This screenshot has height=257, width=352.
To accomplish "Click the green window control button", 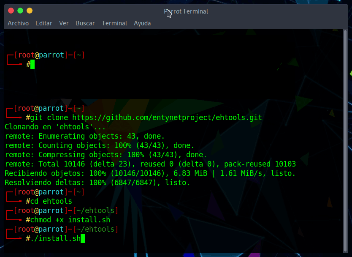I will point(20,11).
